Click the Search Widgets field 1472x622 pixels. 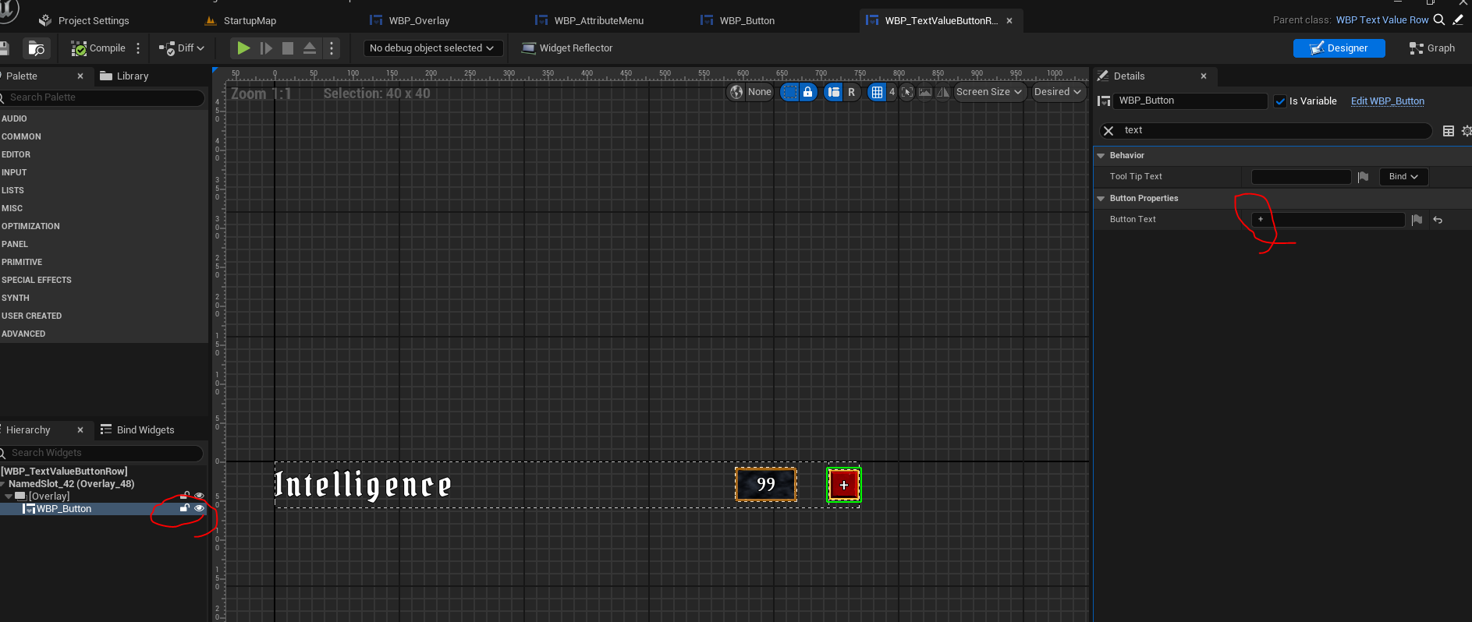103,453
